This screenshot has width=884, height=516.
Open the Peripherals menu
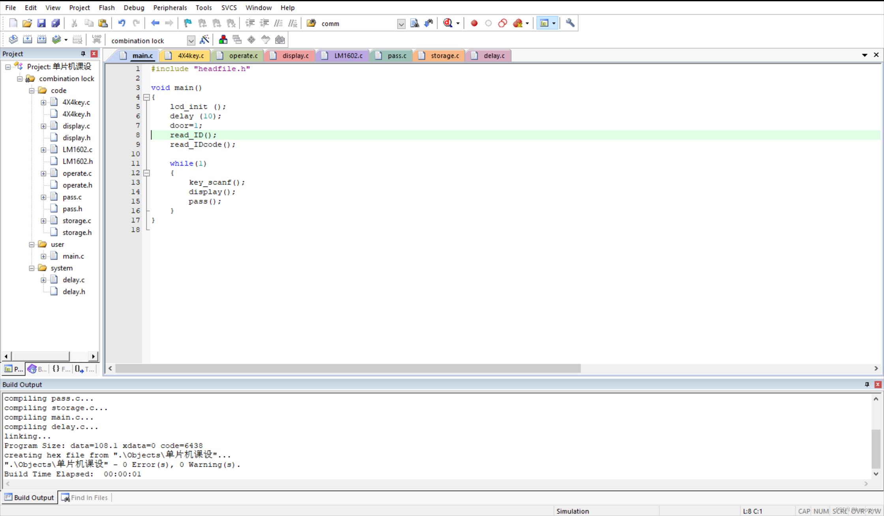point(170,7)
